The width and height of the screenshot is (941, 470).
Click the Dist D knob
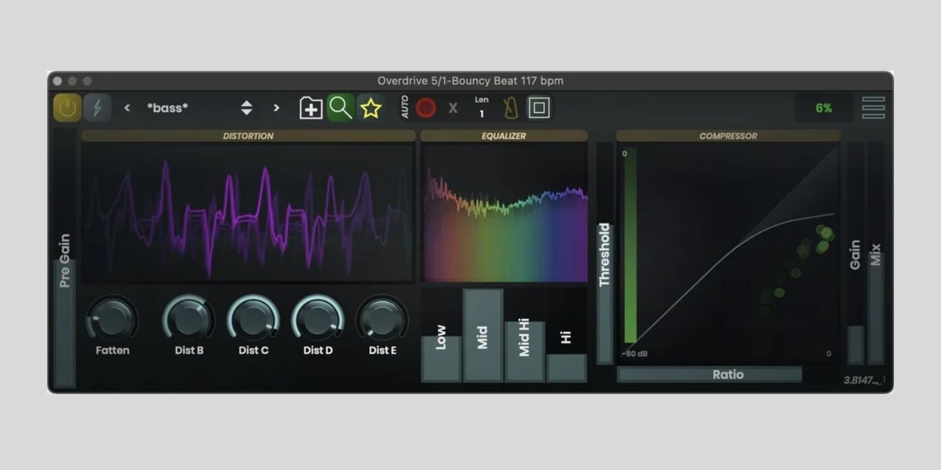tap(317, 318)
